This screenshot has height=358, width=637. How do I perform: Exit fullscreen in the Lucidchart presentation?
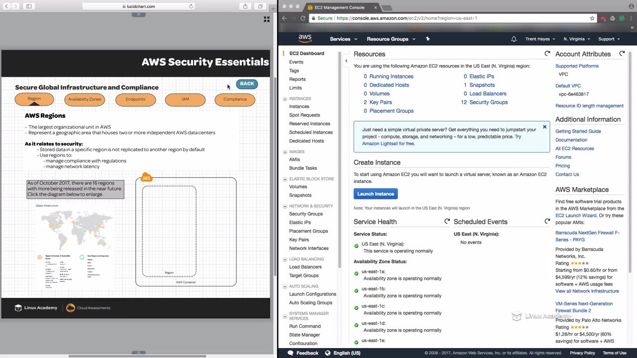(x=267, y=19)
